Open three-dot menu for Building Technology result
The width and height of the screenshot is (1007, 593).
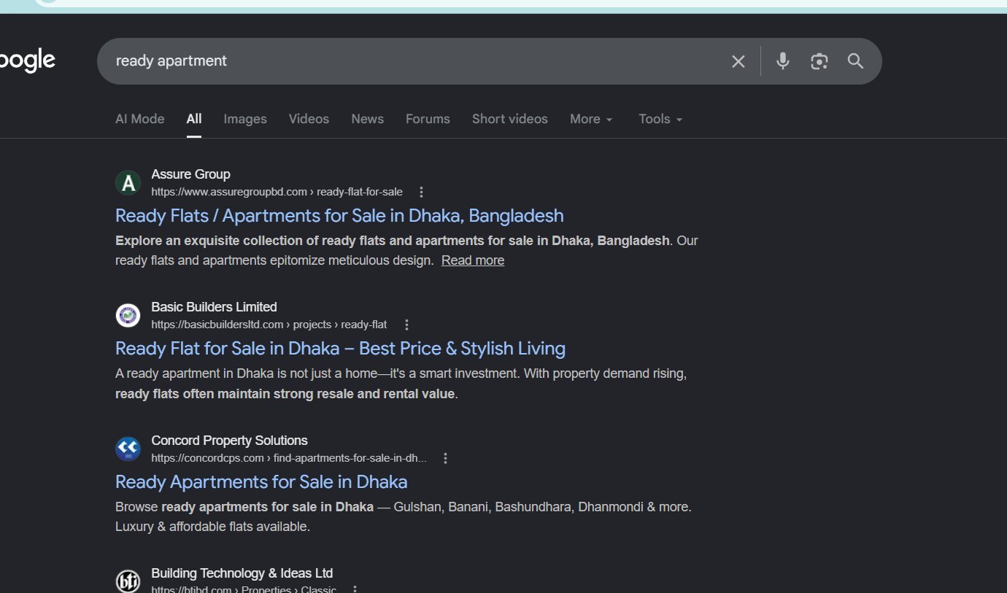click(355, 589)
